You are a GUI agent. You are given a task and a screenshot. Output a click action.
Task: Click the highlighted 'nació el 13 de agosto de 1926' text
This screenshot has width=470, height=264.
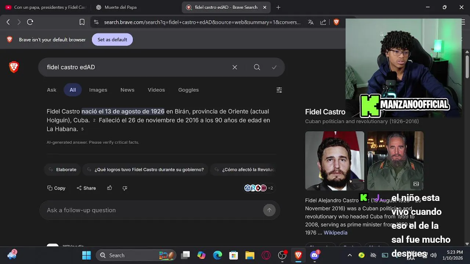pos(123,111)
